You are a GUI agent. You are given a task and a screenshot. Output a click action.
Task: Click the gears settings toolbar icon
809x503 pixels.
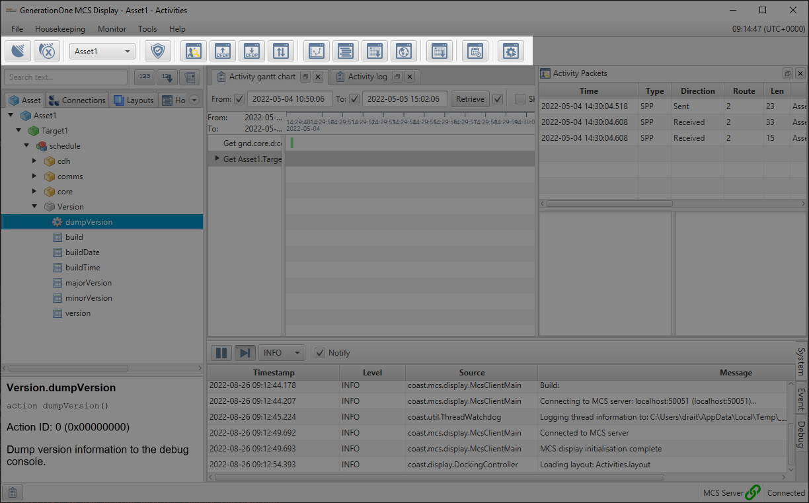click(510, 51)
